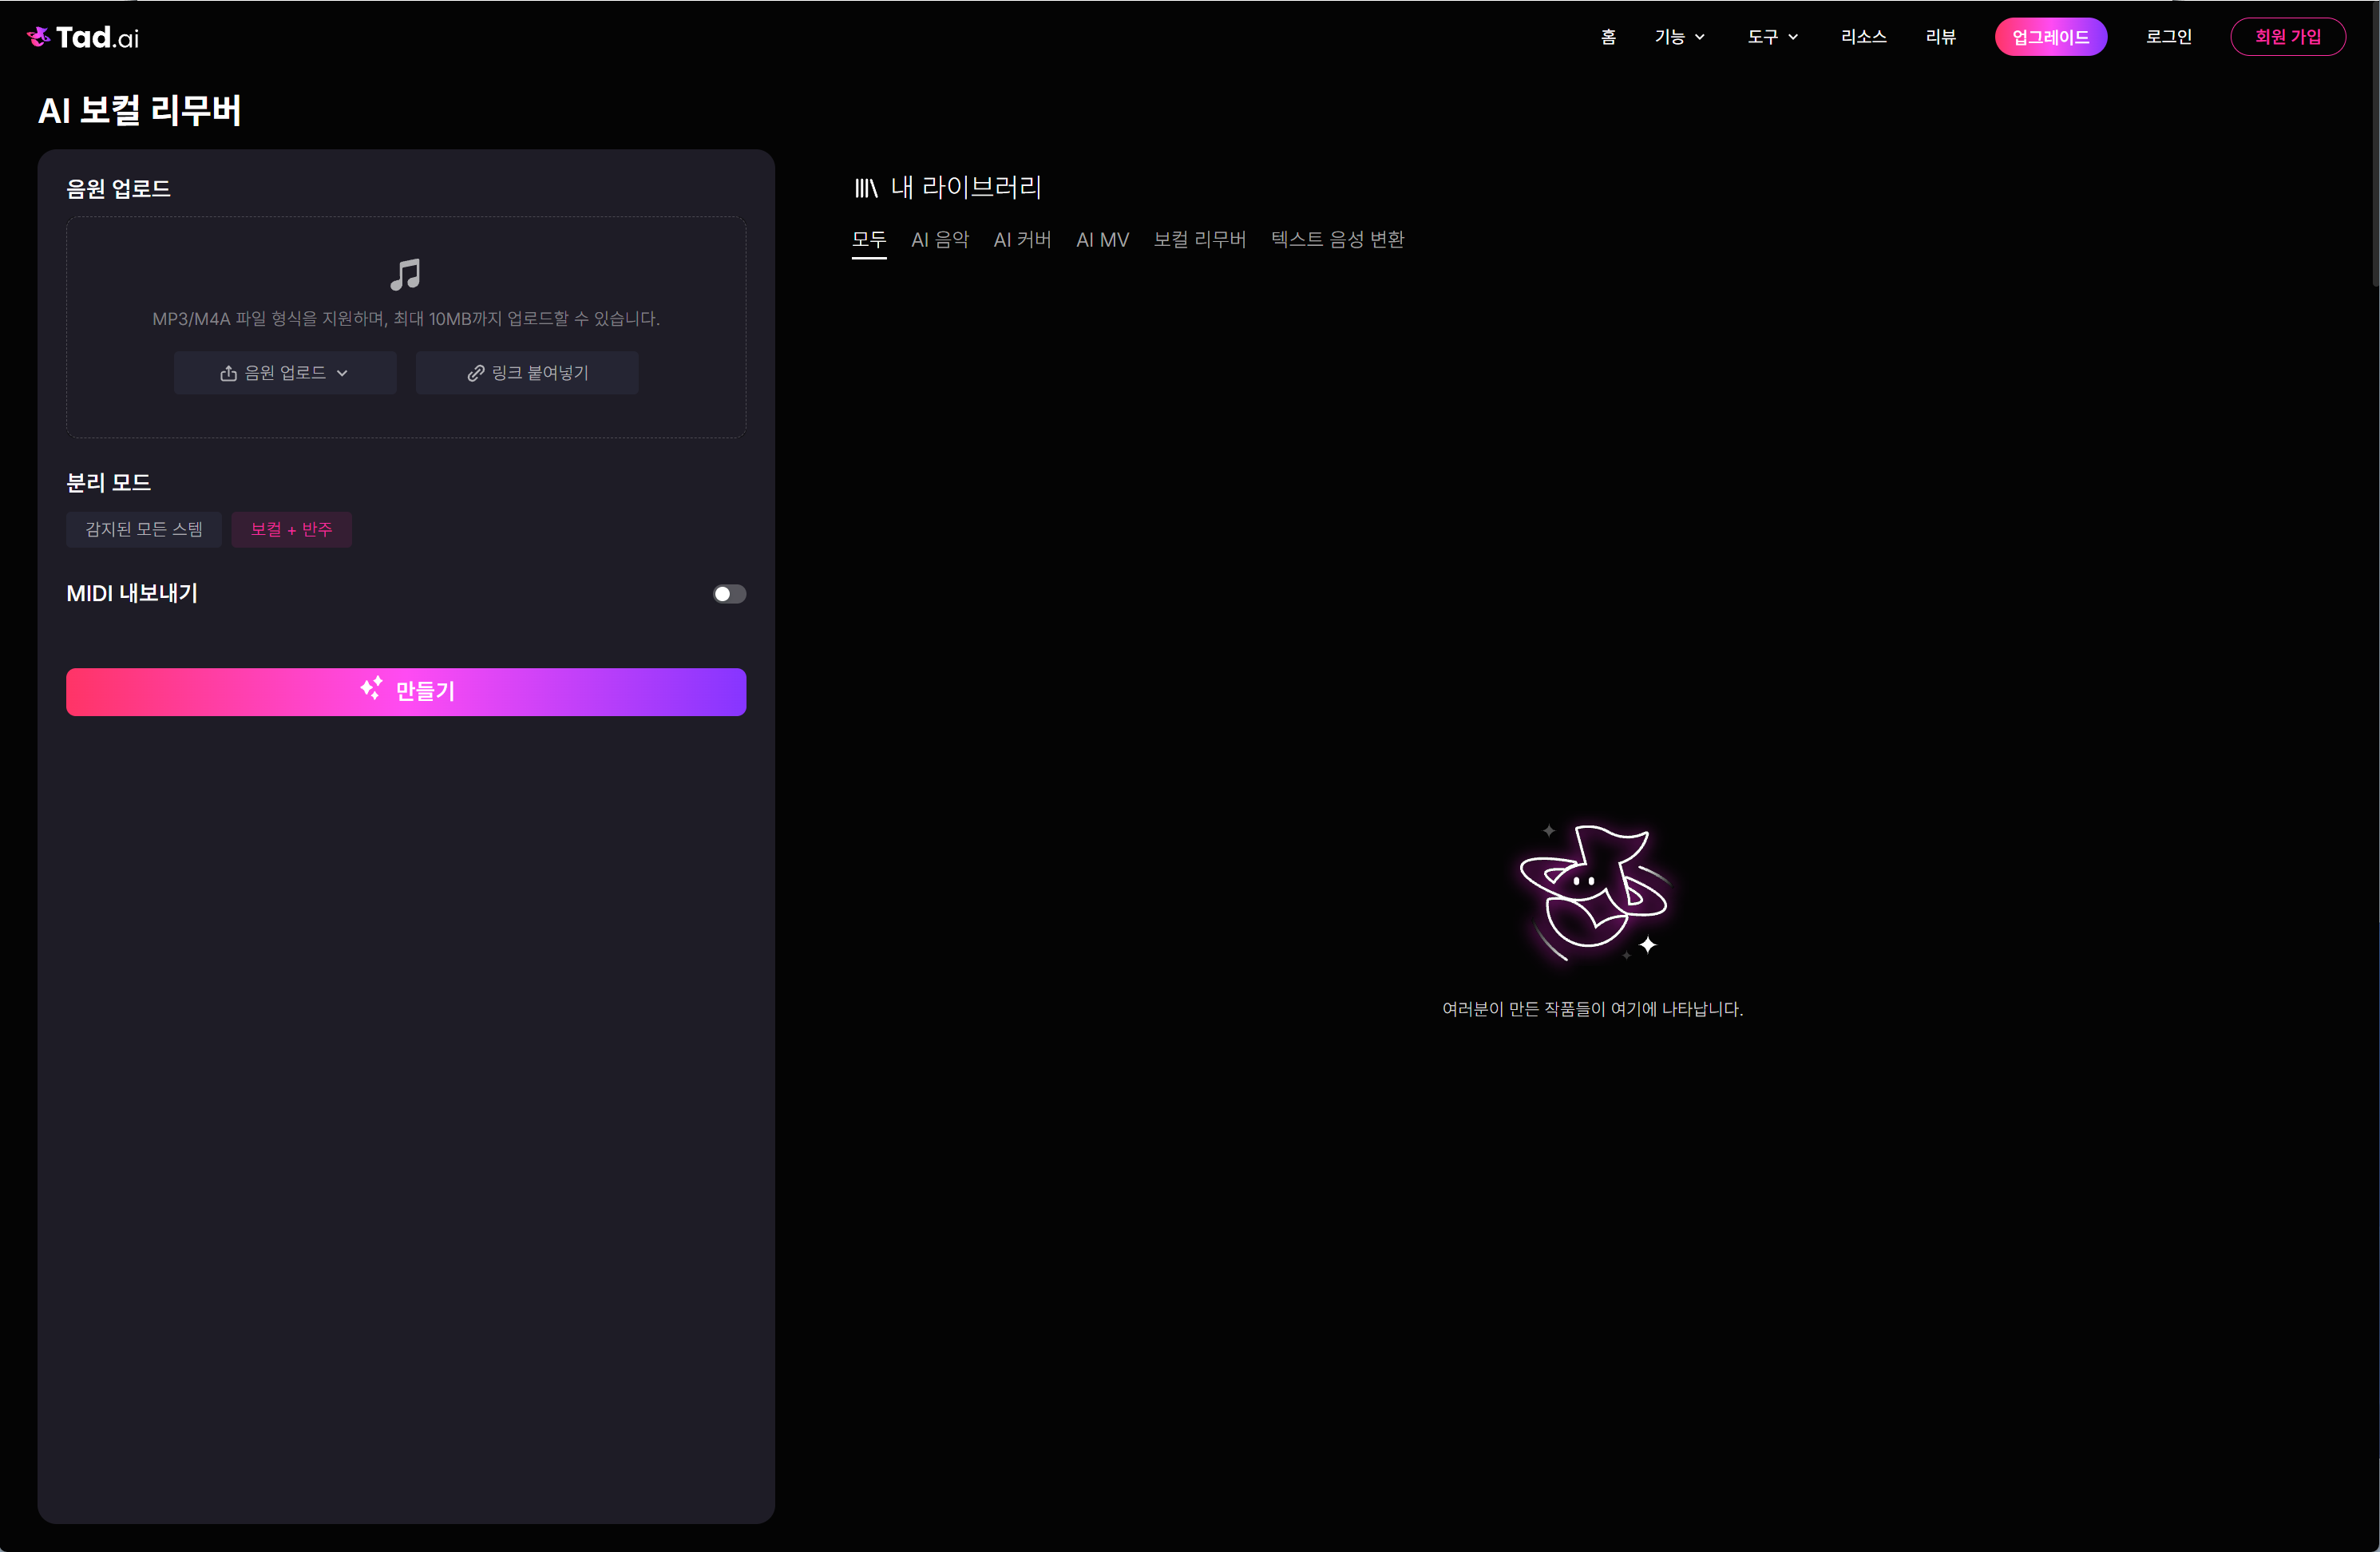Switch to the AI MV library tab
Viewport: 2380px width, 1552px height.
[1102, 240]
